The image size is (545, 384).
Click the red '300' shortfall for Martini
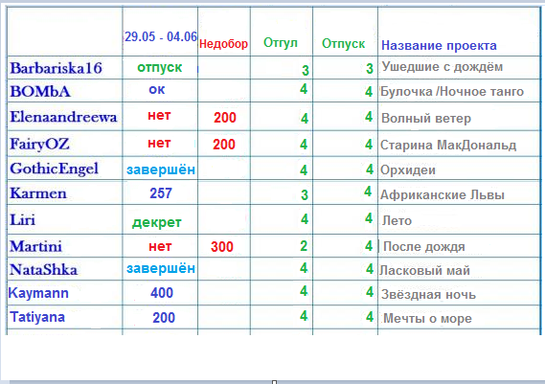tap(222, 247)
